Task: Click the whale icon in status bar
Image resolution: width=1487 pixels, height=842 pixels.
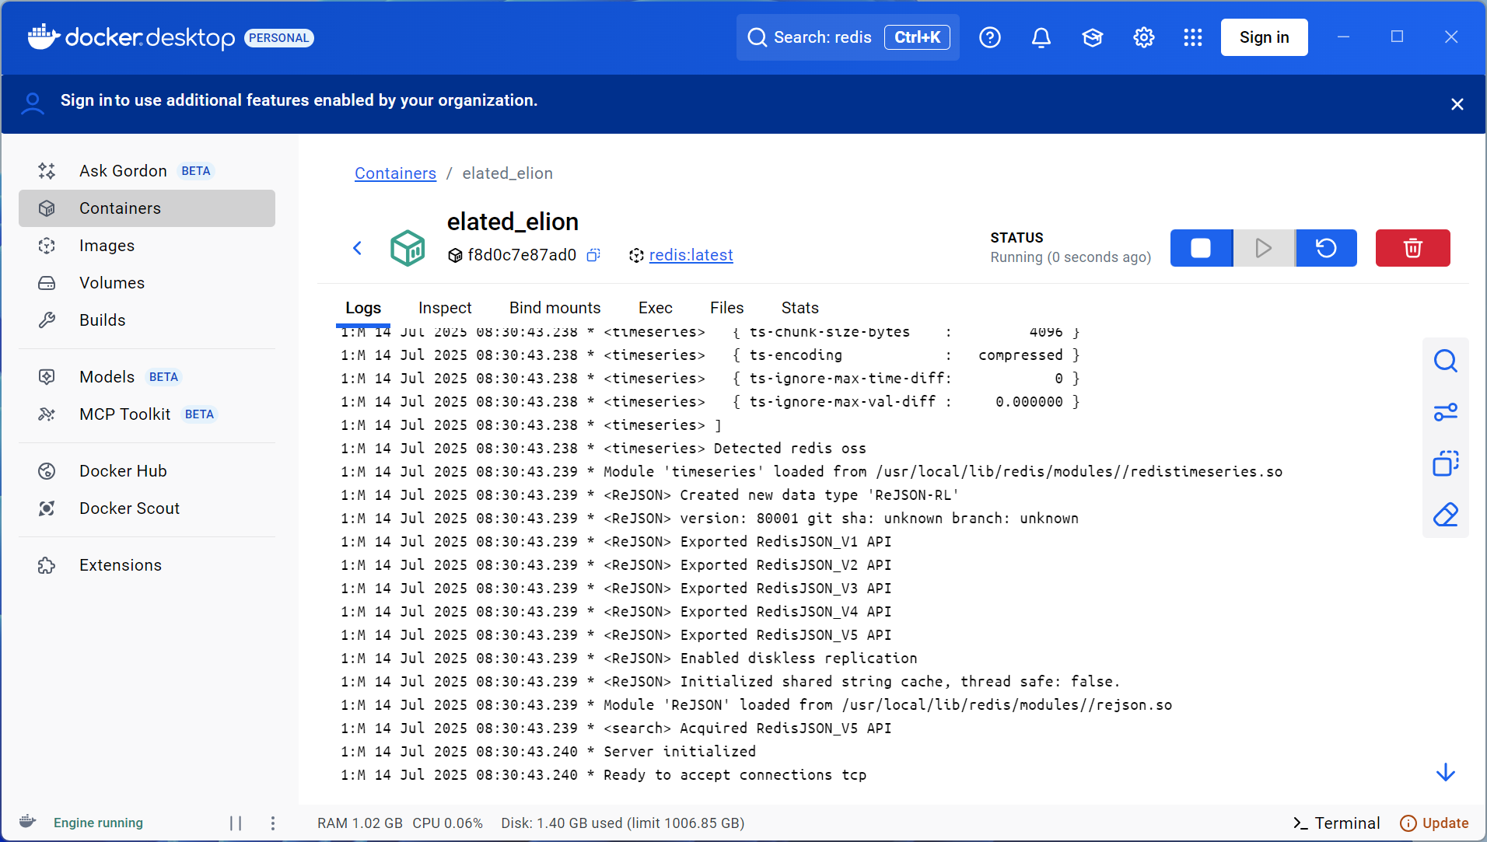Action: click(x=28, y=822)
